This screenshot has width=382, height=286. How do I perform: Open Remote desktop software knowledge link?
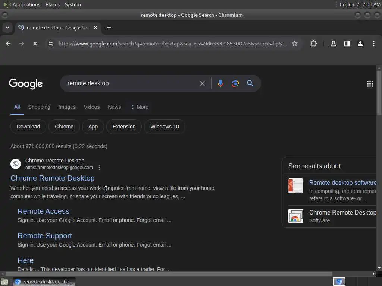[342, 182]
